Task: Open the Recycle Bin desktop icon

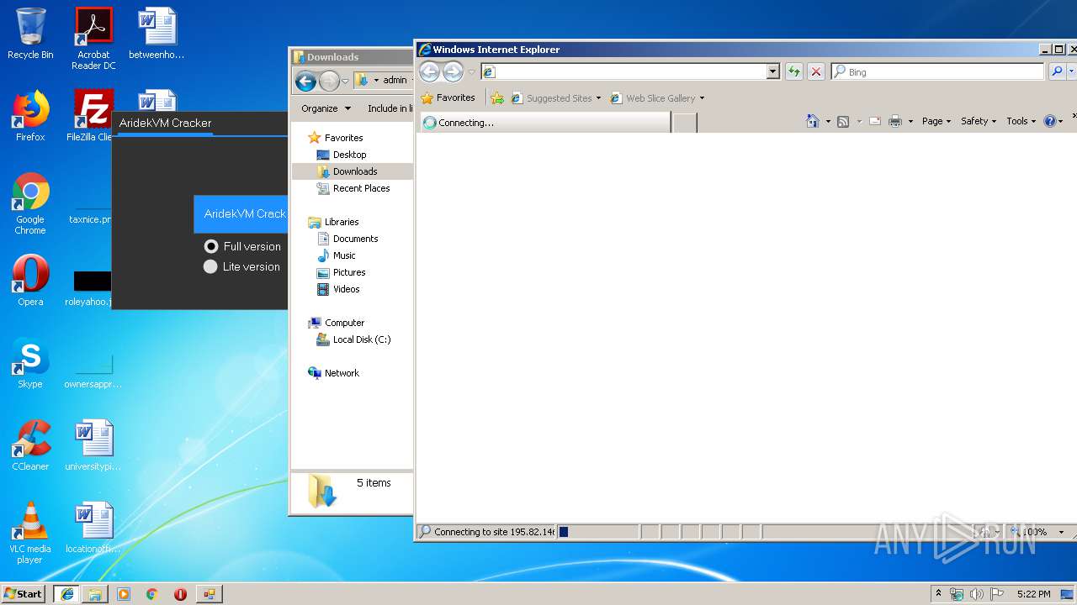Action: point(30,34)
